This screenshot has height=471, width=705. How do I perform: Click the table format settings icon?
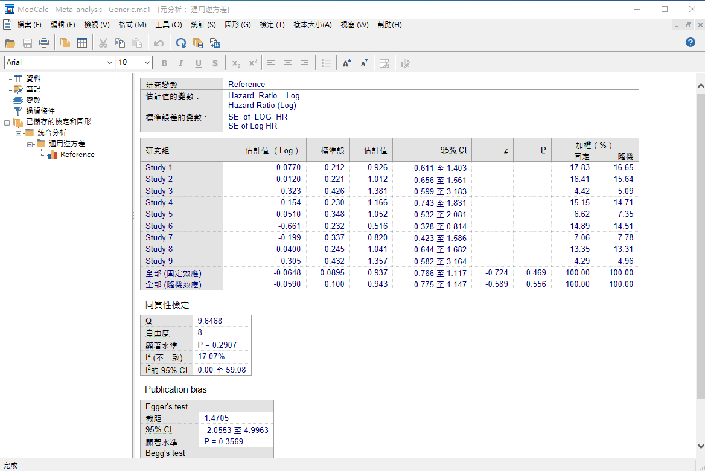(384, 63)
